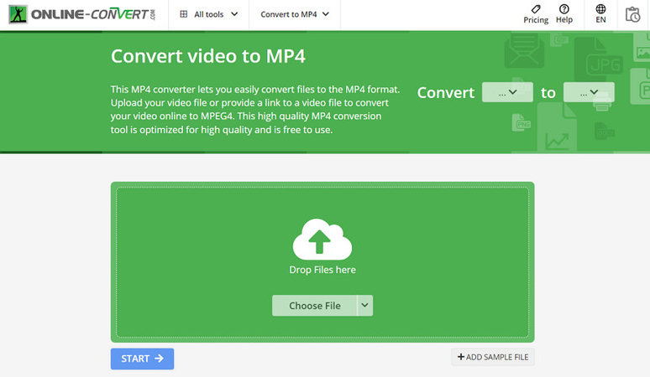The image size is (650, 377).
Task: Click ADD SAMPLE FILE button
Action: [x=493, y=357]
